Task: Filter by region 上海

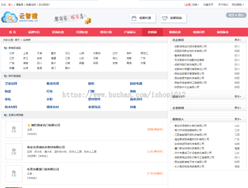Action: [x=26, y=53]
